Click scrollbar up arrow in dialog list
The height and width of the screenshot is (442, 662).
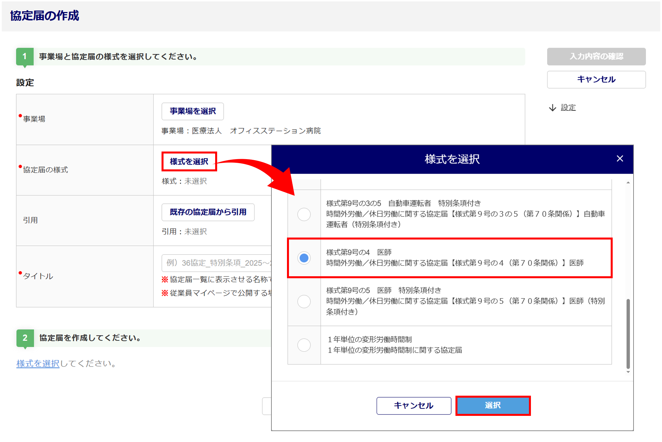tap(628, 183)
